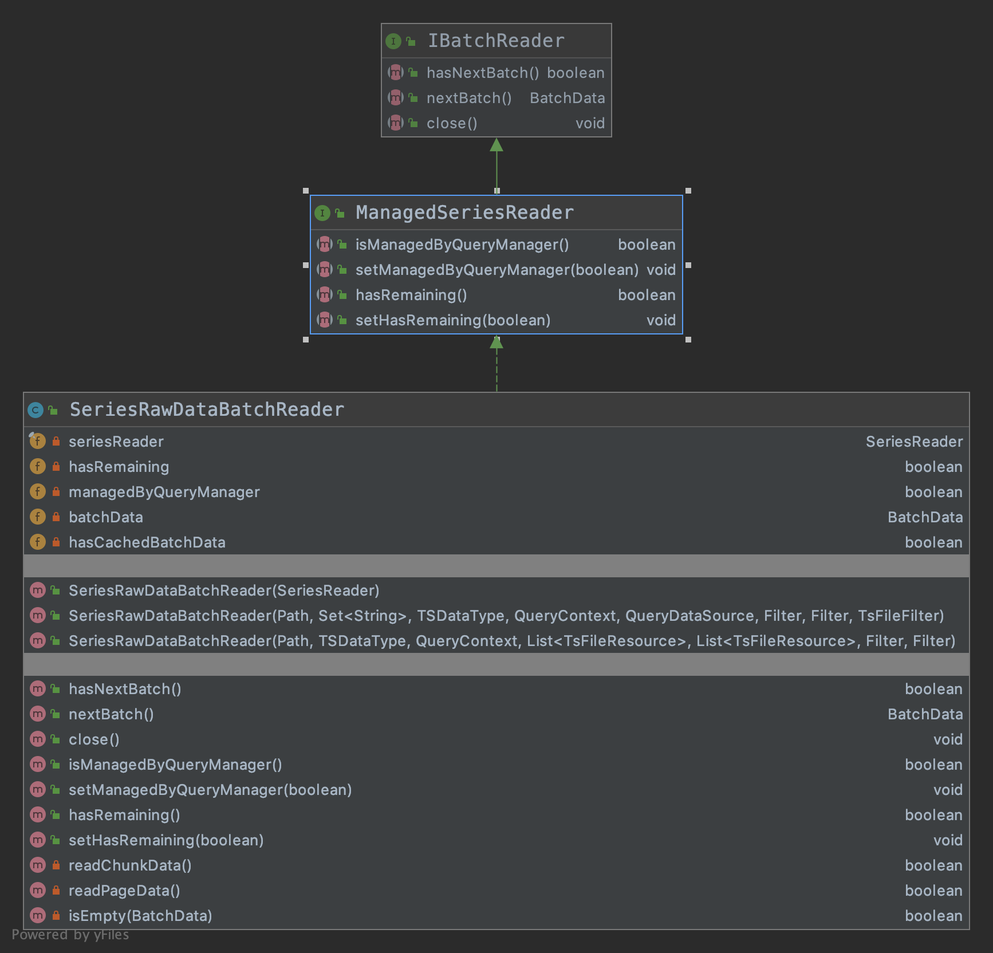The width and height of the screenshot is (993, 953).
Task: Click method icon beside close() in IBatchReader
Action: coord(396,123)
